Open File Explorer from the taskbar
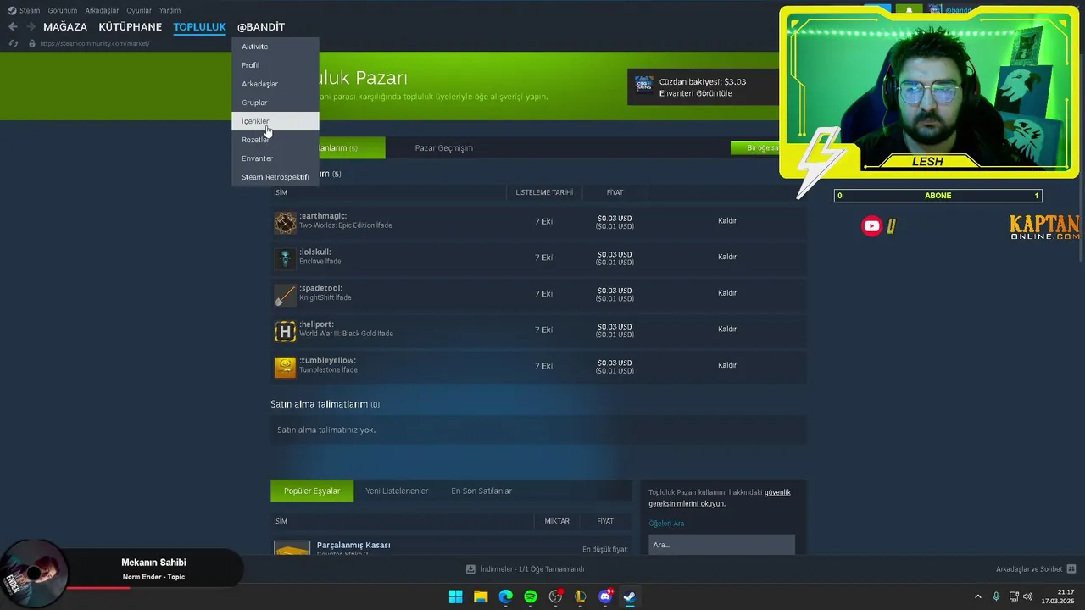This screenshot has height=610, width=1085. pos(481,596)
